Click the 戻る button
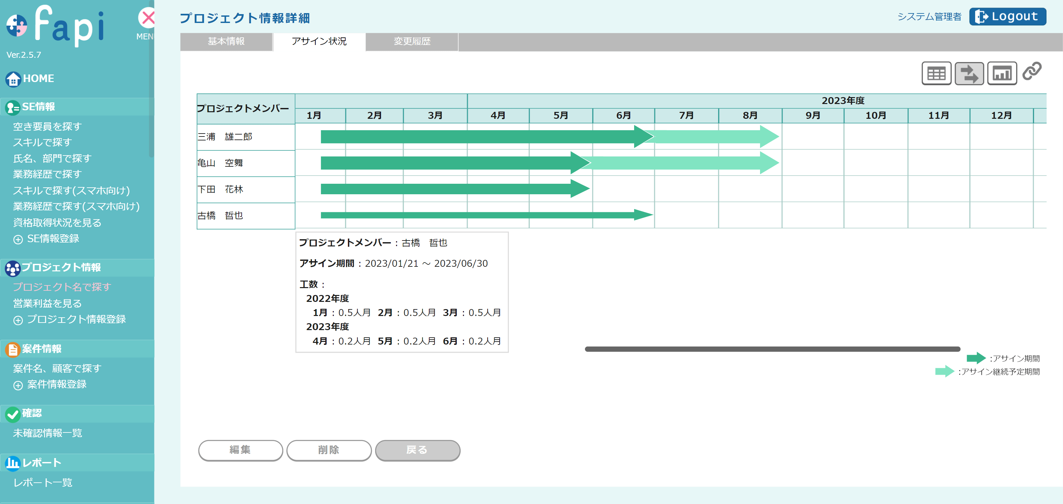1063x504 pixels. [417, 450]
